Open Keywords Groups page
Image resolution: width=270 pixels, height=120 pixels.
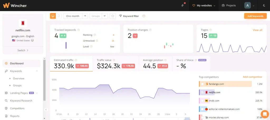click(17, 86)
